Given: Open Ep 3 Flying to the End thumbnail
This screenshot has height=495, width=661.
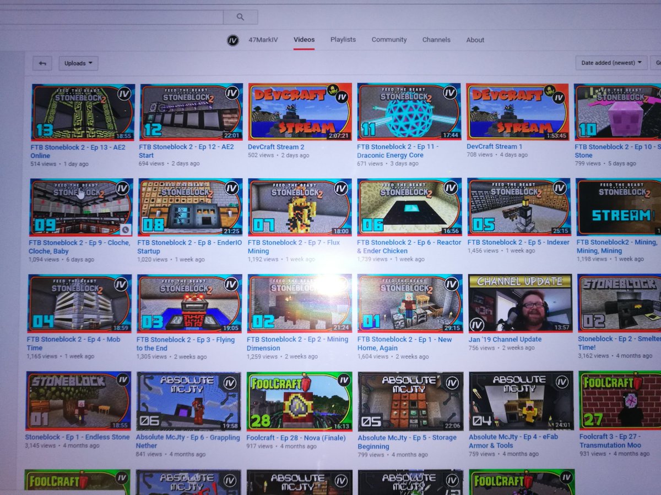Looking at the screenshot, I should coord(190,304).
